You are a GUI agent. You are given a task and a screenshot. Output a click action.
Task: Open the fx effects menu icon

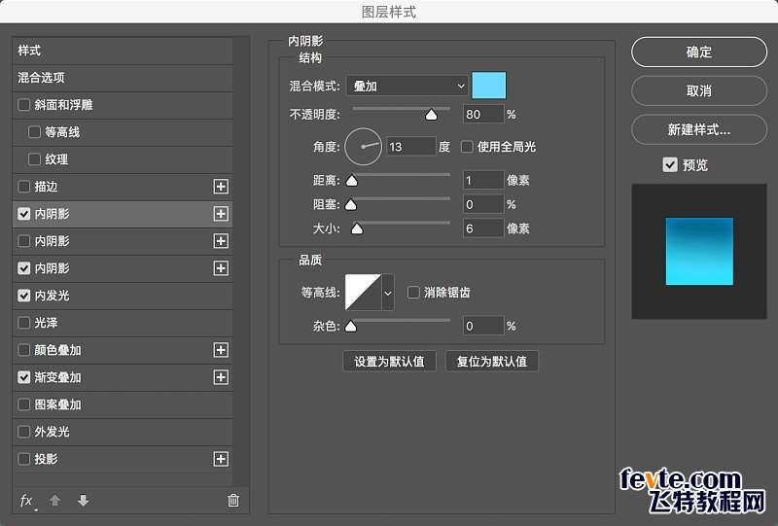(x=27, y=501)
